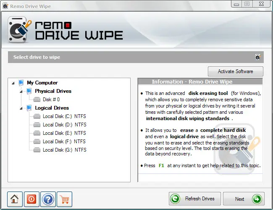Click the drive icon beside Local Disk (E:)
Viewport: 273px width, 210px height.
pos(37,133)
